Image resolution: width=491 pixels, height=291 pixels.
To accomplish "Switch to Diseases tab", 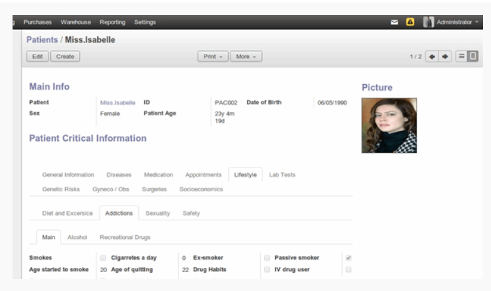I will 119,175.
